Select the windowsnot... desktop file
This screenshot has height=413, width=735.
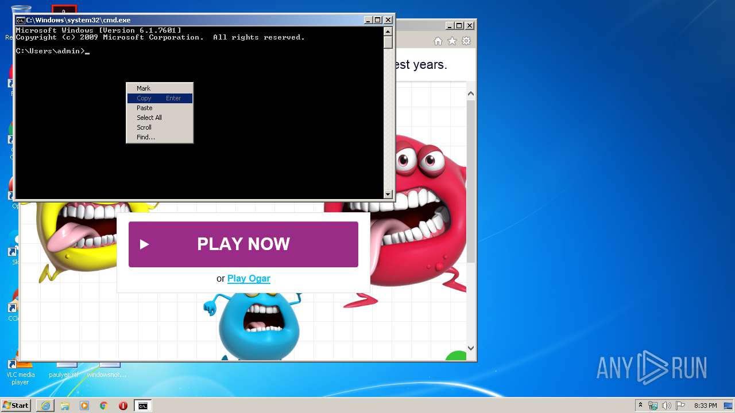click(107, 371)
